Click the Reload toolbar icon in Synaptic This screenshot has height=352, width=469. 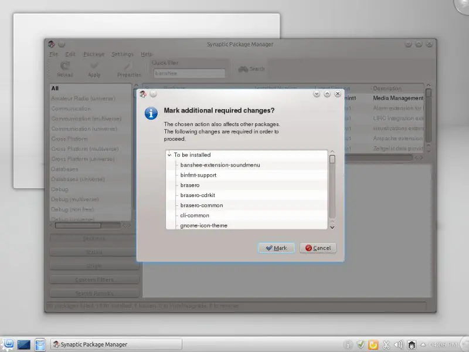tap(65, 66)
